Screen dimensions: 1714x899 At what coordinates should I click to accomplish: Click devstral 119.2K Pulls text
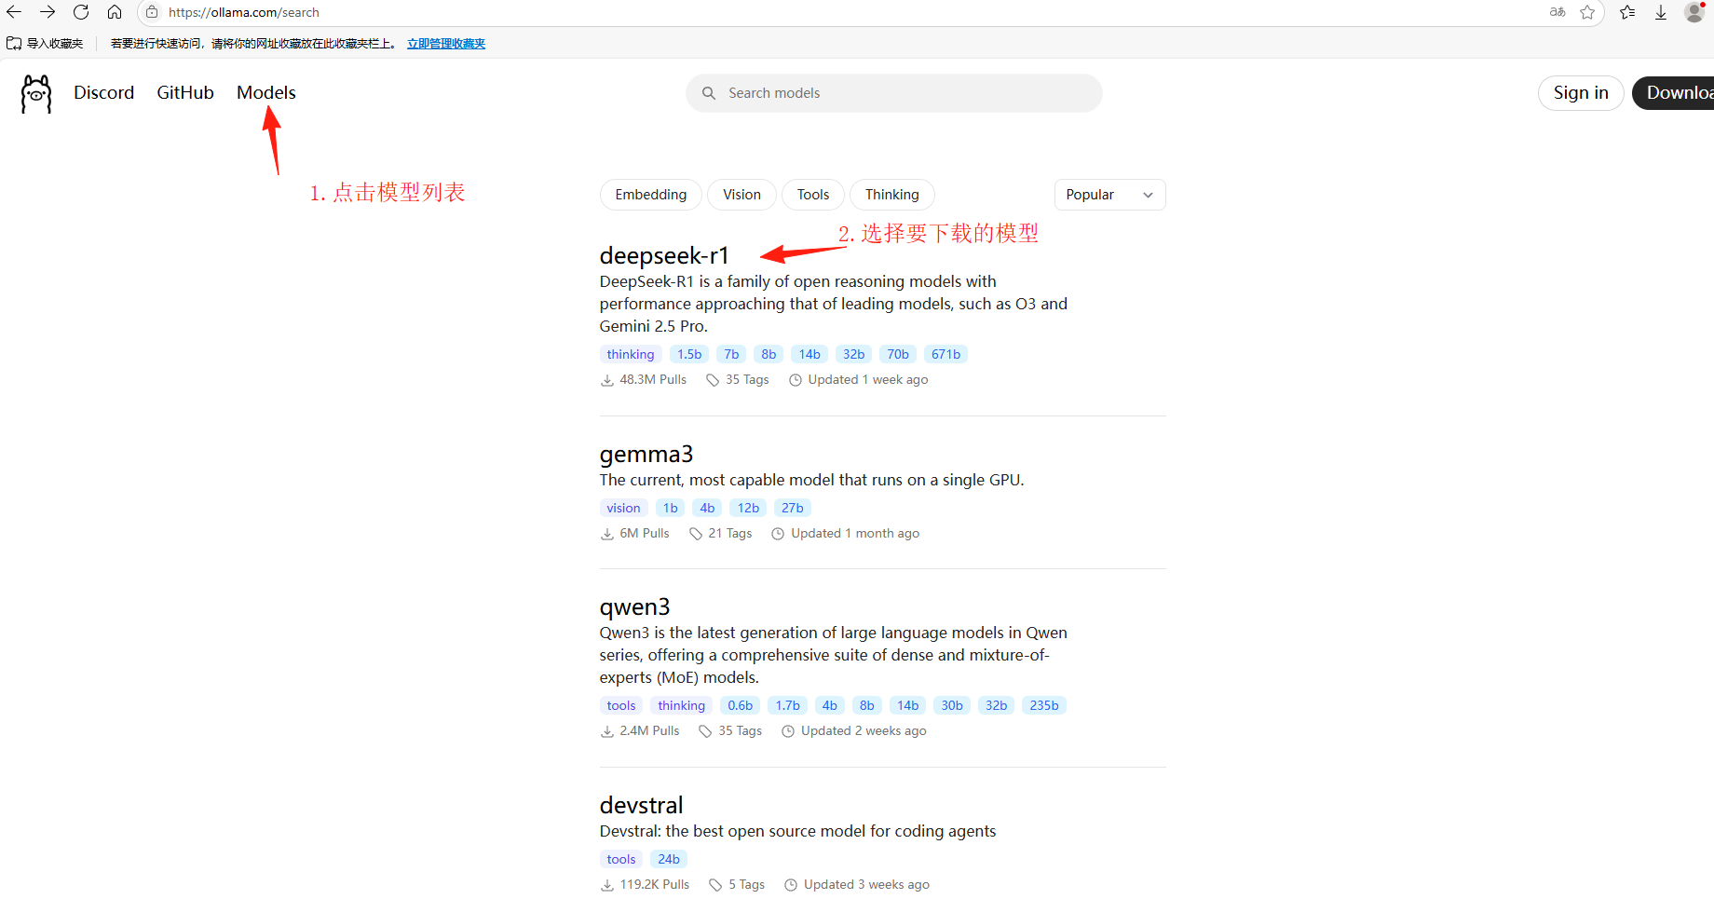[x=655, y=884]
